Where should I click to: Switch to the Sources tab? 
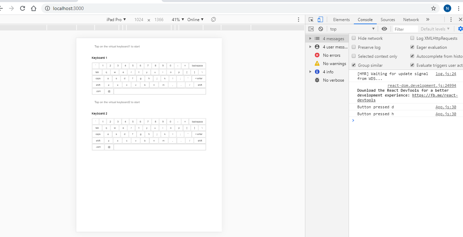pyautogui.click(x=388, y=20)
